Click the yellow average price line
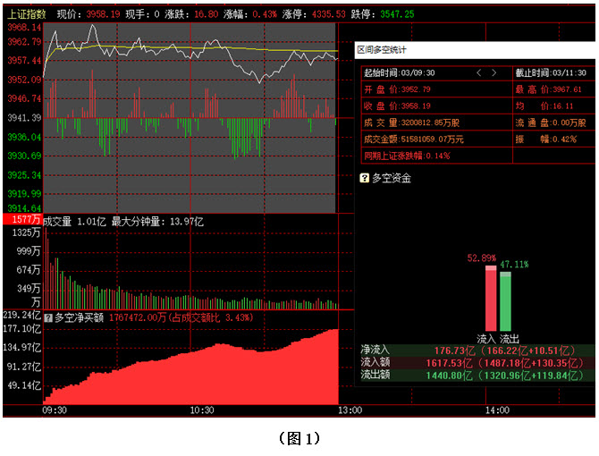The image size is (599, 456). click(191, 48)
